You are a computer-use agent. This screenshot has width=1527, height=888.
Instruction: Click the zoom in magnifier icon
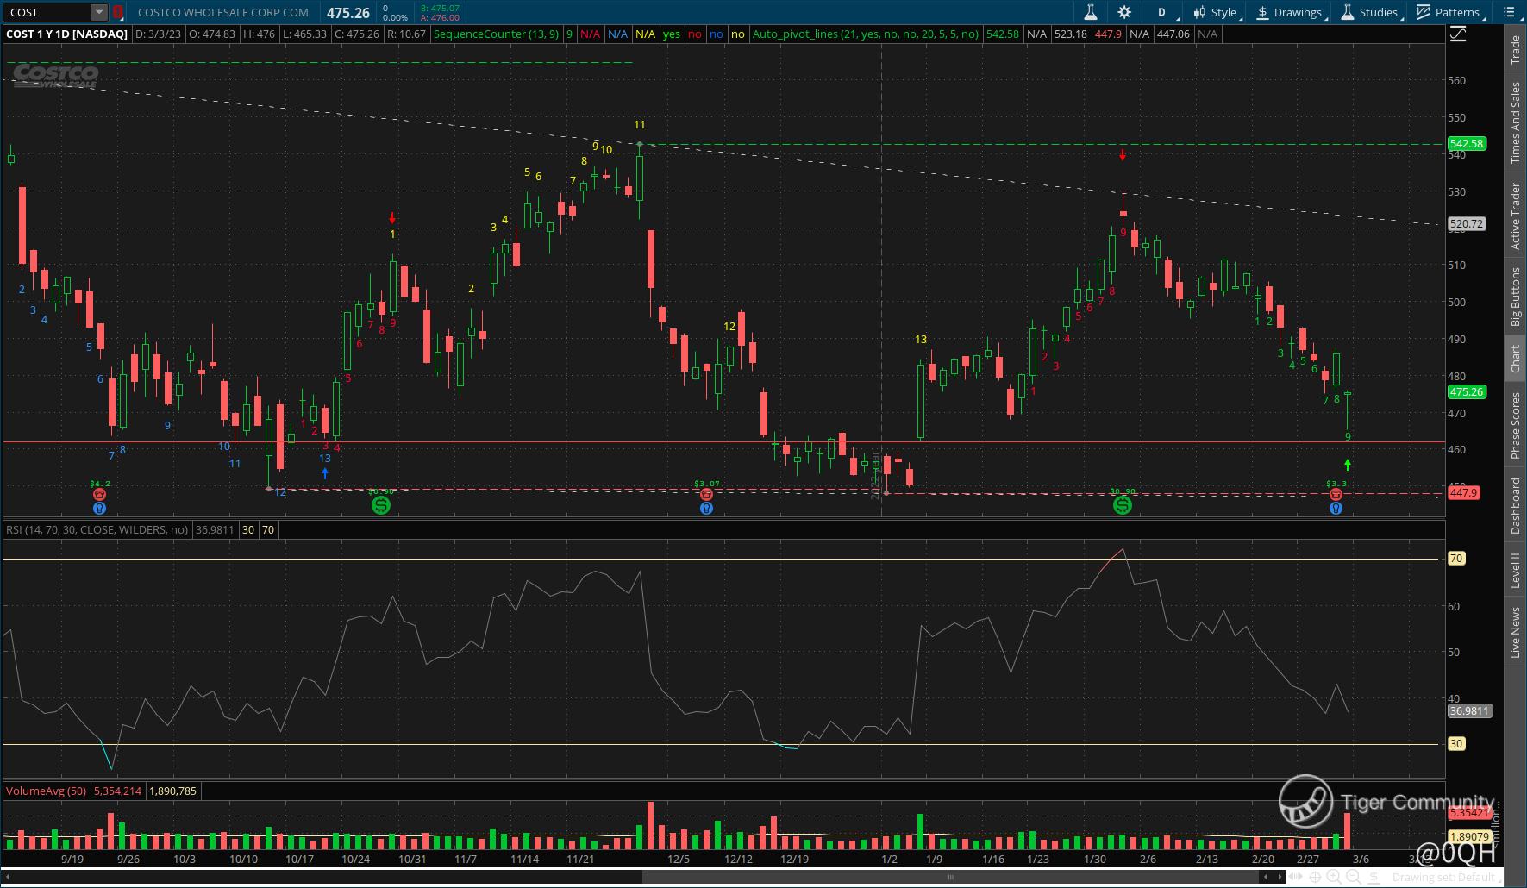coord(1335,878)
